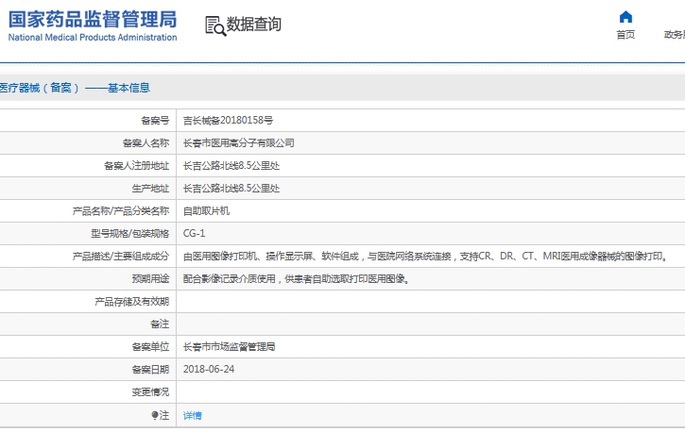Open the 数据查询 search document icon

coord(215,25)
